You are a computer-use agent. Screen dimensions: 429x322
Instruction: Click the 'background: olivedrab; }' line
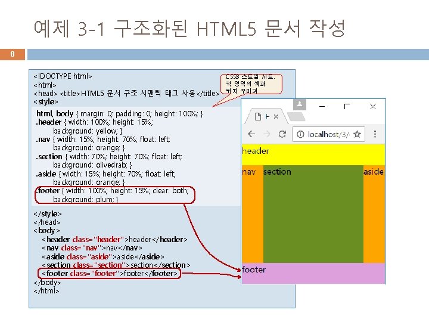[92, 165]
